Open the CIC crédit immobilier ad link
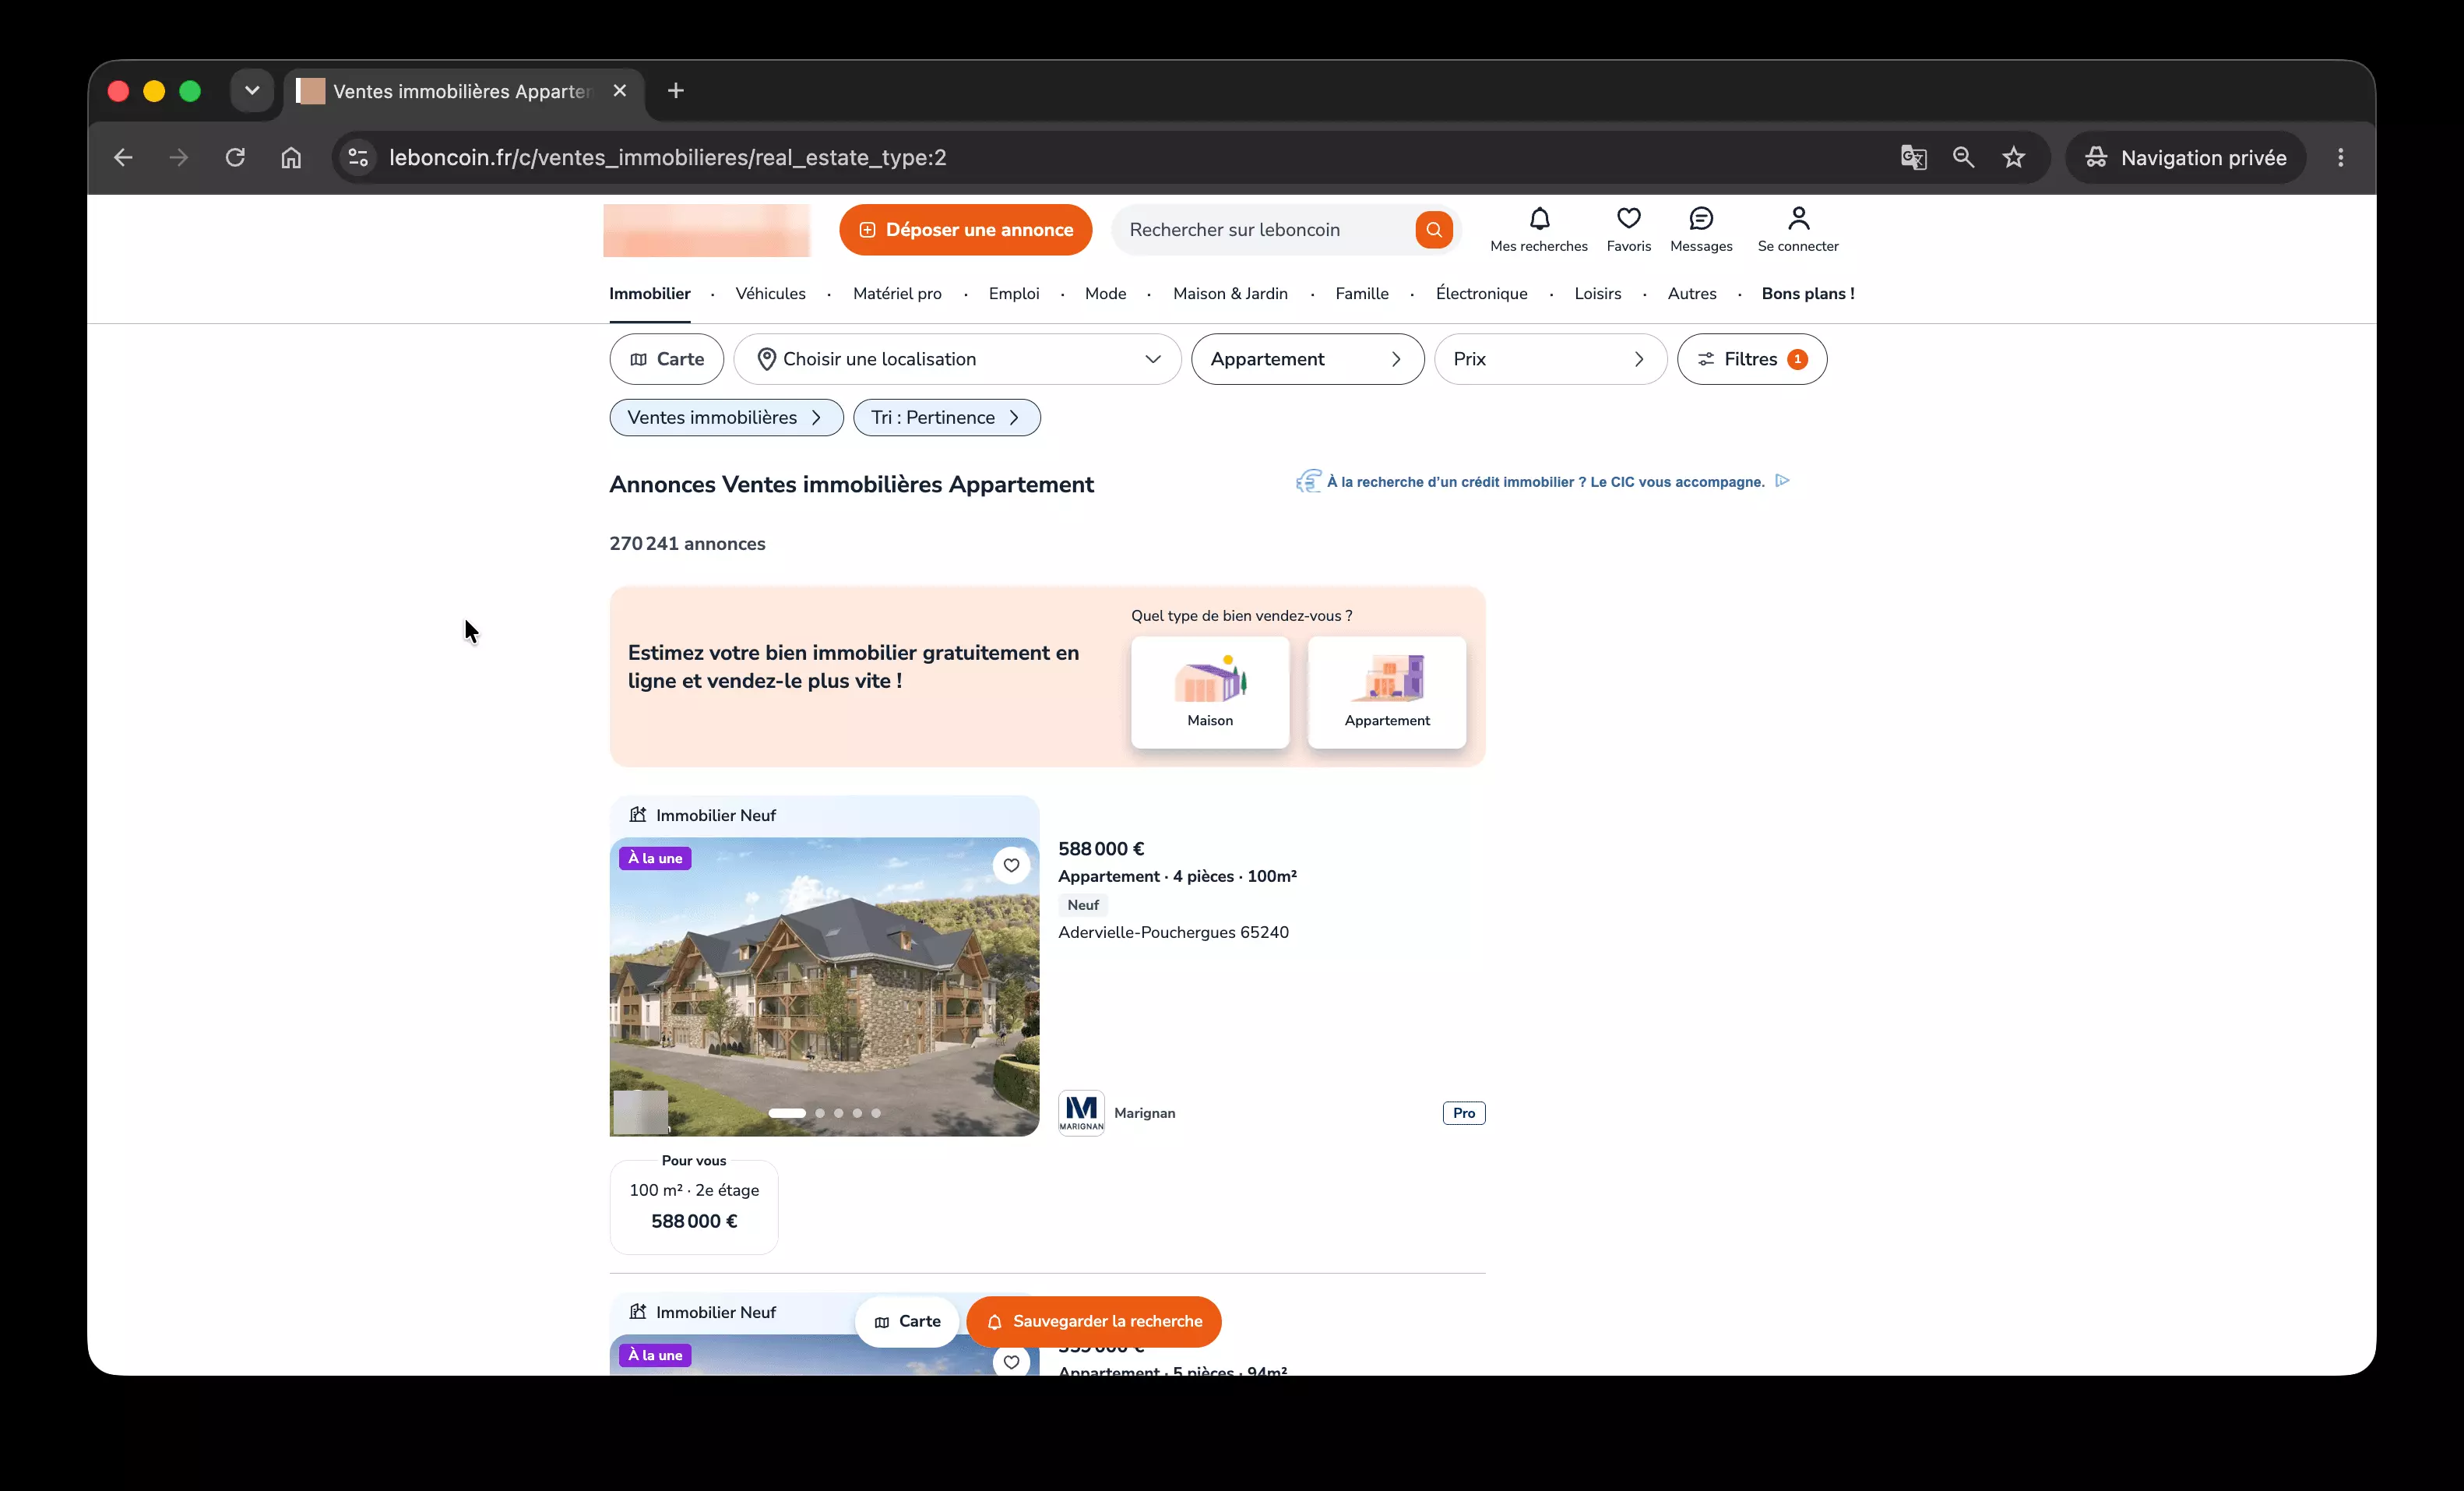 point(1545,482)
